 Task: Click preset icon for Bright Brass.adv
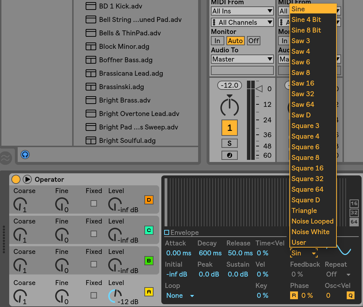91,100
